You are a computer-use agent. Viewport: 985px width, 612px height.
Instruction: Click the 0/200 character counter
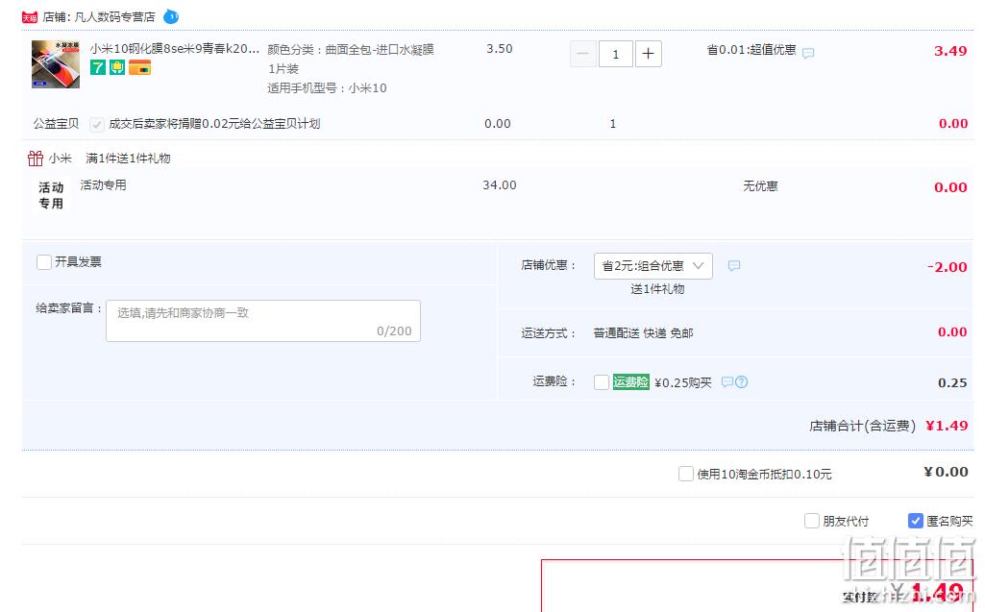tap(395, 331)
